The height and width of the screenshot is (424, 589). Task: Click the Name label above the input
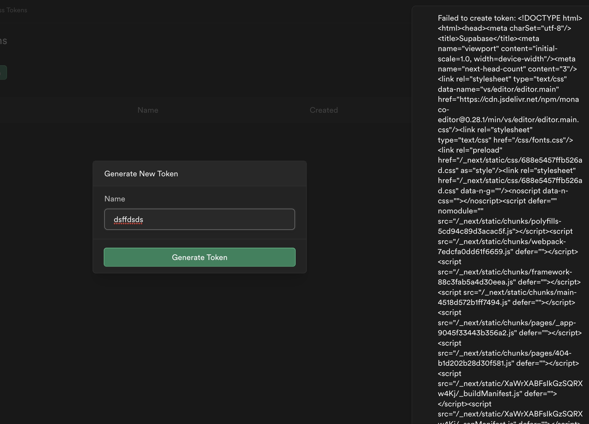coord(115,199)
